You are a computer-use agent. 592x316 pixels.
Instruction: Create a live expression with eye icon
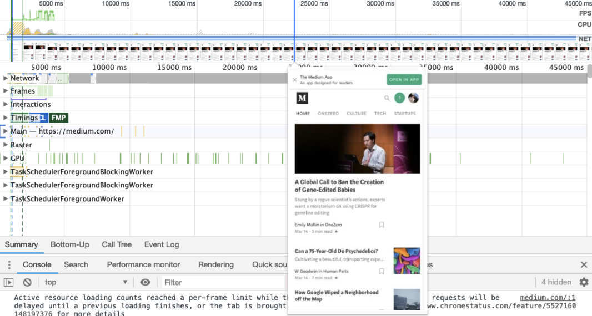146,282
